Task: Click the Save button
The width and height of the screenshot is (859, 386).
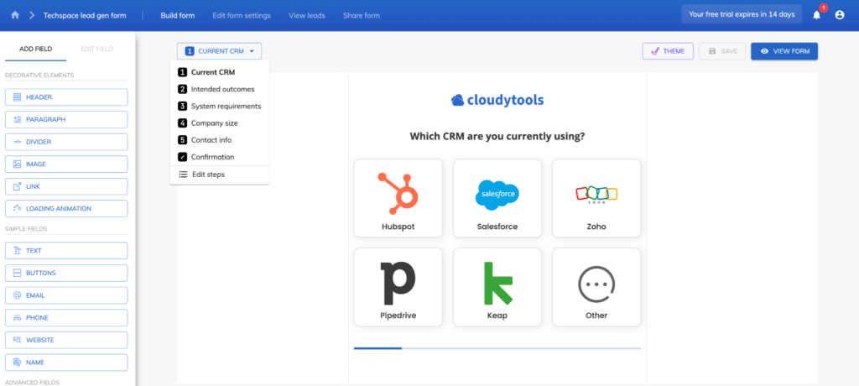Action: [x=722, y=51]
